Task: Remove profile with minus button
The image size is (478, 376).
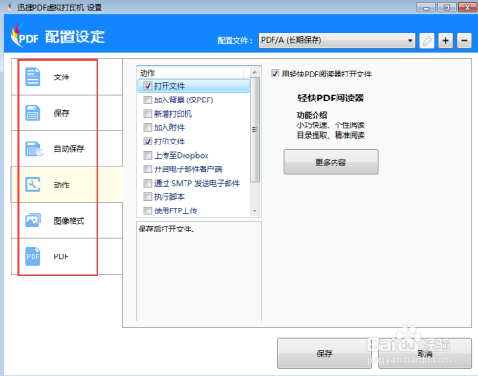Action: point(465,40)
